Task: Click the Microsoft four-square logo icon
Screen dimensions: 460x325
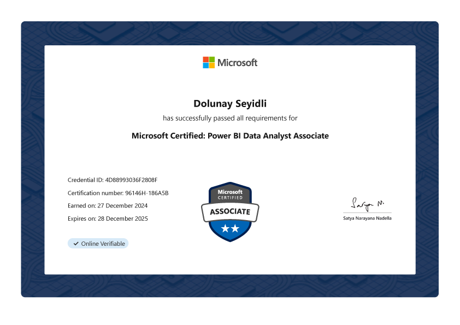Action: [x=209, y=62]
